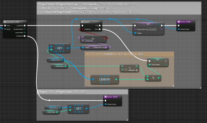Click the top Return Node header icon
The width and height of the screenshot is (207, 123).
click(x=179, y=22)
